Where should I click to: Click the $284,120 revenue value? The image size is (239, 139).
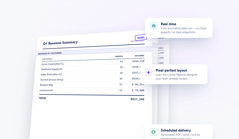(x=138, y=61)
